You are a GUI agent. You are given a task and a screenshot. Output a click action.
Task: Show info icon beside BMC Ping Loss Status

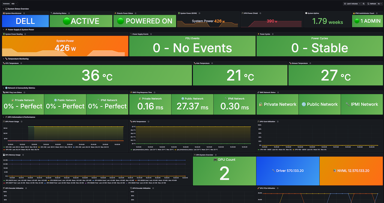coord(24,92)
